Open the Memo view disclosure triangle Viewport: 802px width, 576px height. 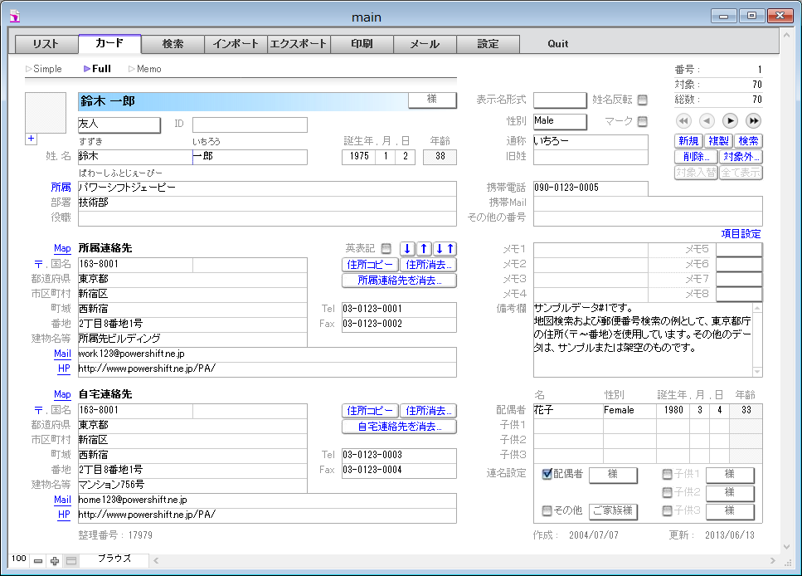point(131,69)
